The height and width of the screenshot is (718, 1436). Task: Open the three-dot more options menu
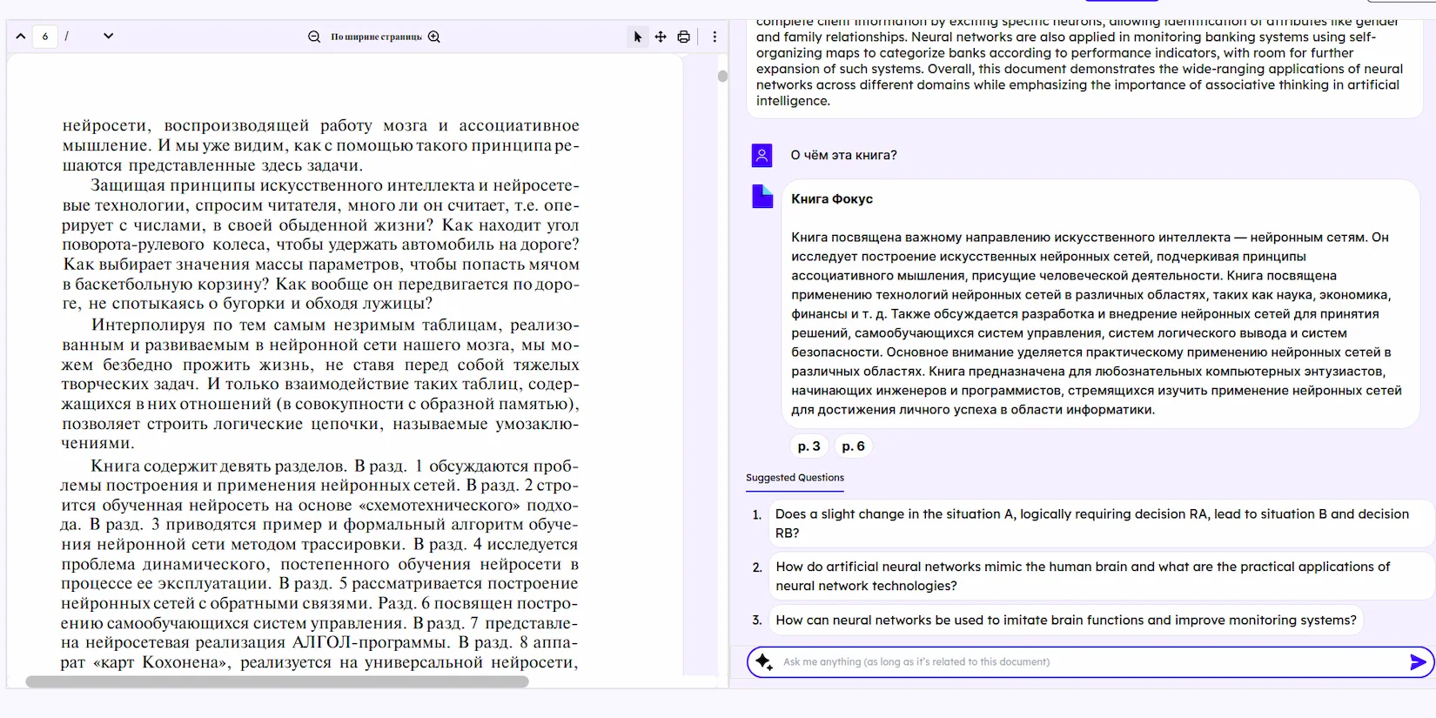pos(715,37)
